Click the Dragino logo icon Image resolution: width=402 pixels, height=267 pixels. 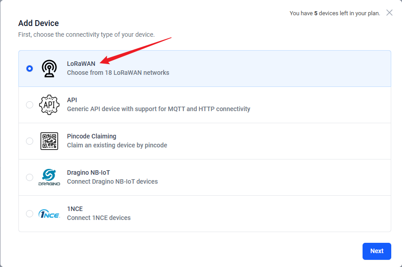[49, 177]
